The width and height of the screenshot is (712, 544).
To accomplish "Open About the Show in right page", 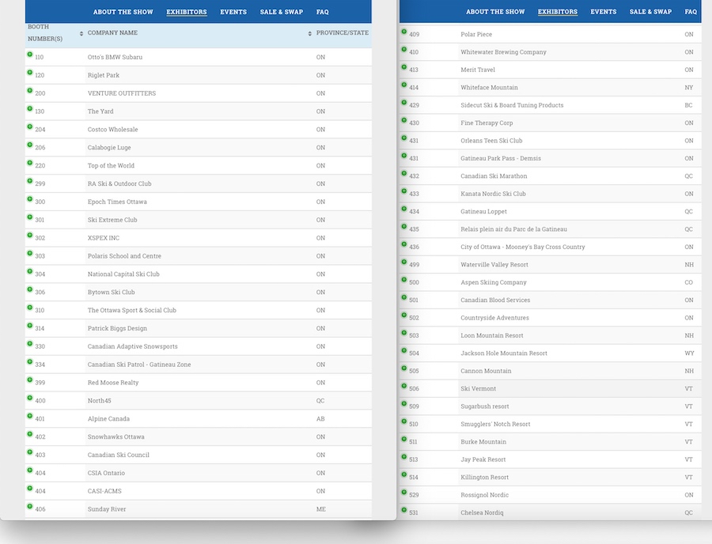I will point(495,11).
